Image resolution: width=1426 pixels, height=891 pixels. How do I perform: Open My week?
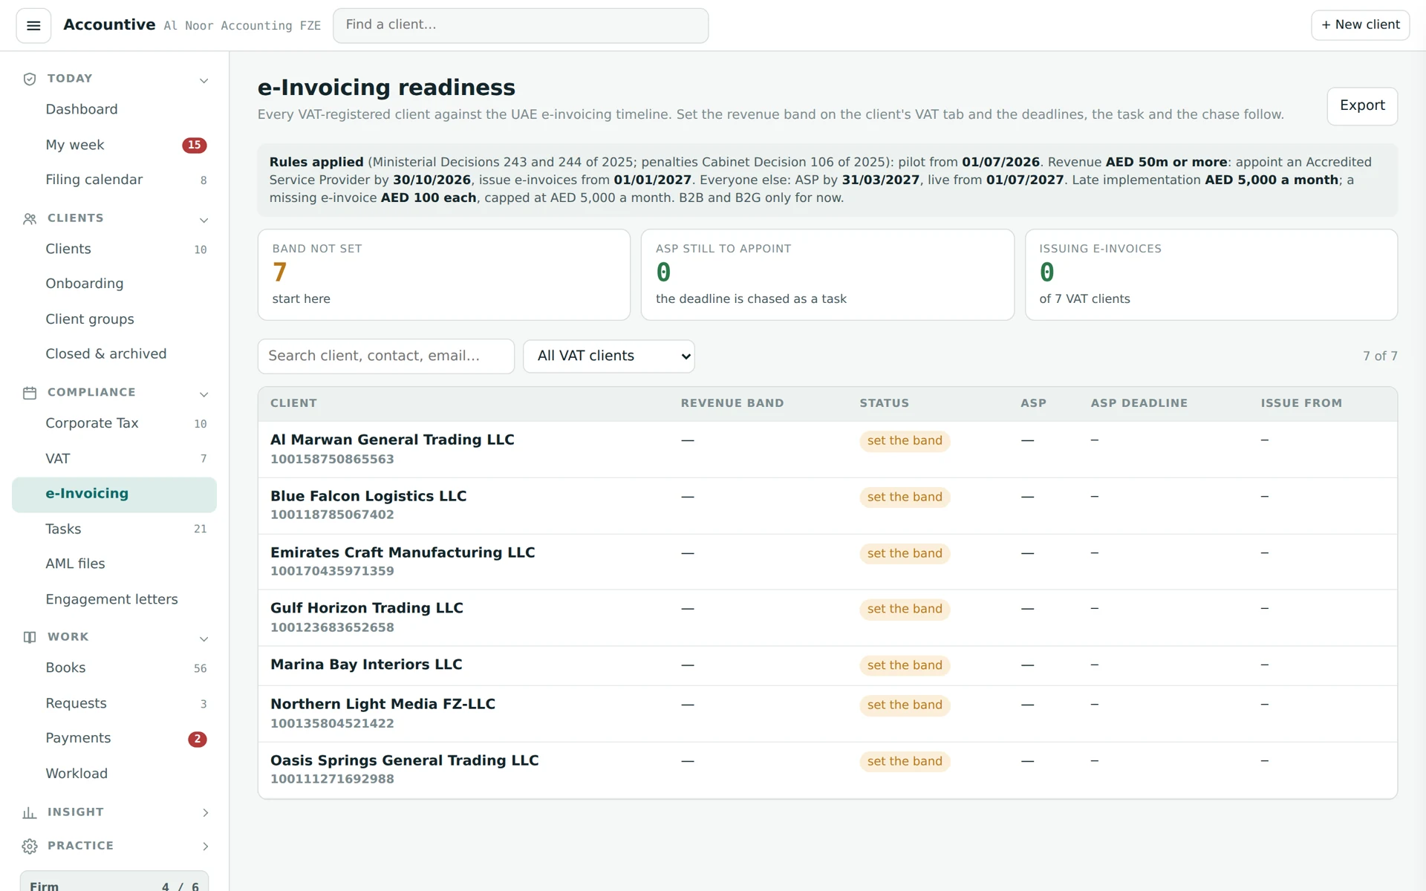click(114, 146)
